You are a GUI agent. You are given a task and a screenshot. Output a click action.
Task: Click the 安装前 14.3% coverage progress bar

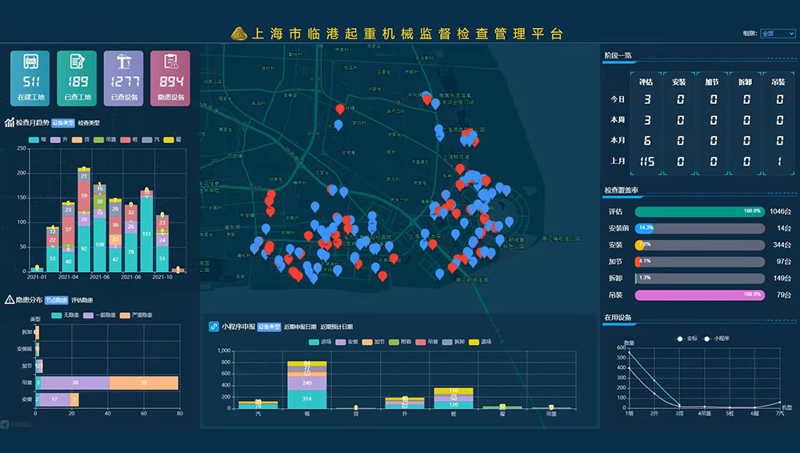coord(699,228)
